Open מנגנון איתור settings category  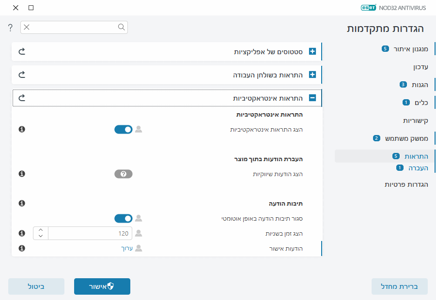click(411, 49)
